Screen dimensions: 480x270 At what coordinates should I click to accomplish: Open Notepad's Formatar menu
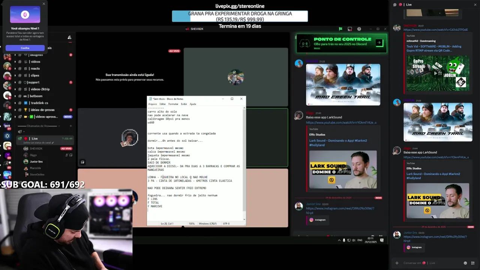pyautogui.click(x=173, y=104)
